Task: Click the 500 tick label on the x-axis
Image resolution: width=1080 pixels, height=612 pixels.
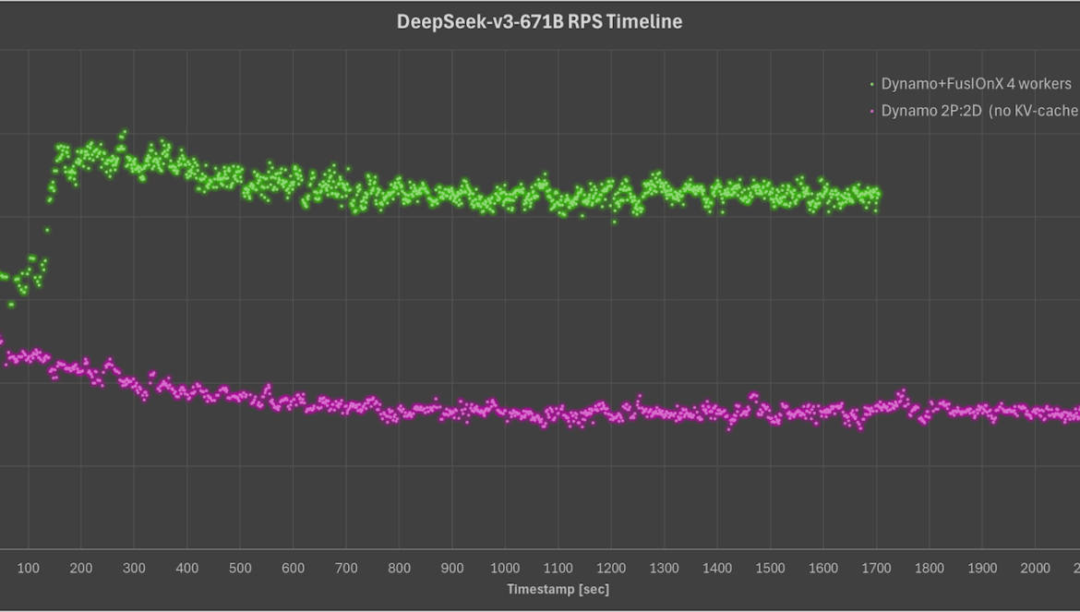Action: click(240, 568)
